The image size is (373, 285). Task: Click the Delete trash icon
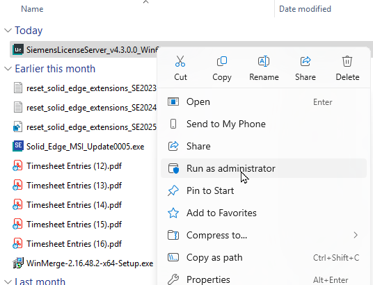point(347,61)
